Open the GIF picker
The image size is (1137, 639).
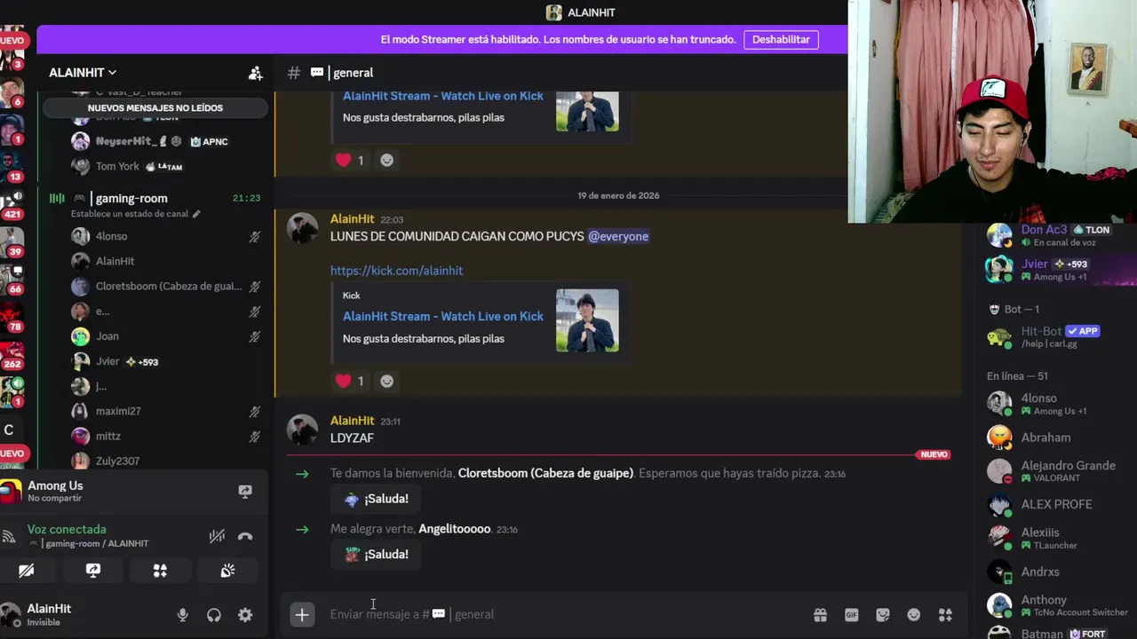[851, 615]
